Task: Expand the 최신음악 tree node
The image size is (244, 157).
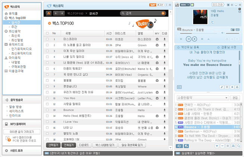Action: click(x=6, y=31)
